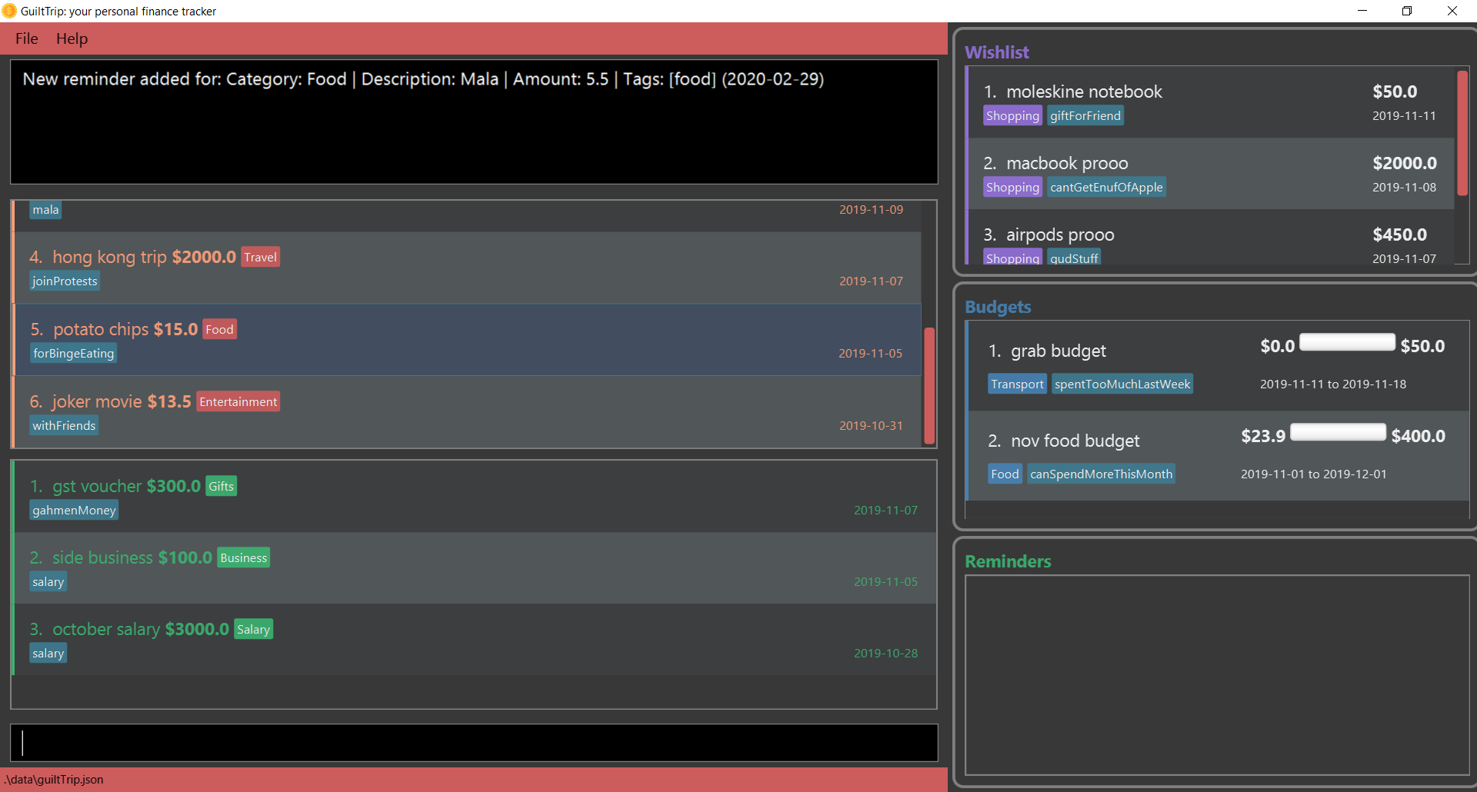Select the "potato chips" expense entry
Screen dimensions: 1477x792
(x=468, y=340)
